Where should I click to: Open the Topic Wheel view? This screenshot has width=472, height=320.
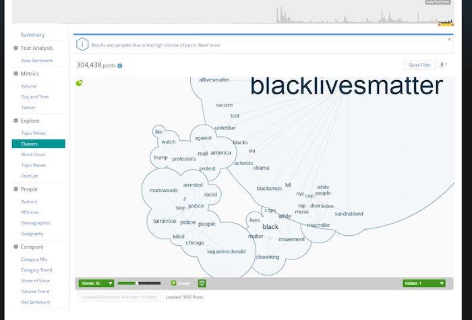33,133
